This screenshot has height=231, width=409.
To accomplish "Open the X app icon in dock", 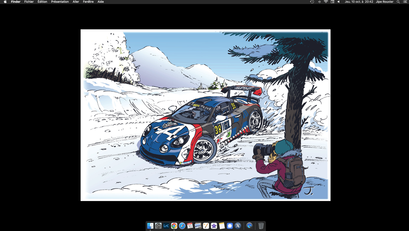I will pyautogui.click(x=238, y=226).
